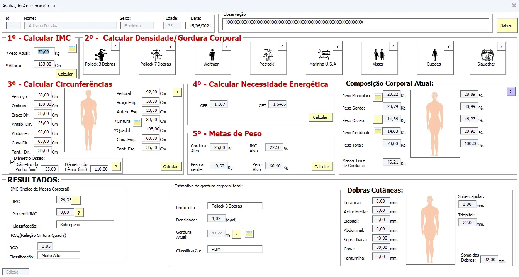Click the chart icon beside Peso Atual
This screenshot has height=277, width=519.
[72, 49]
